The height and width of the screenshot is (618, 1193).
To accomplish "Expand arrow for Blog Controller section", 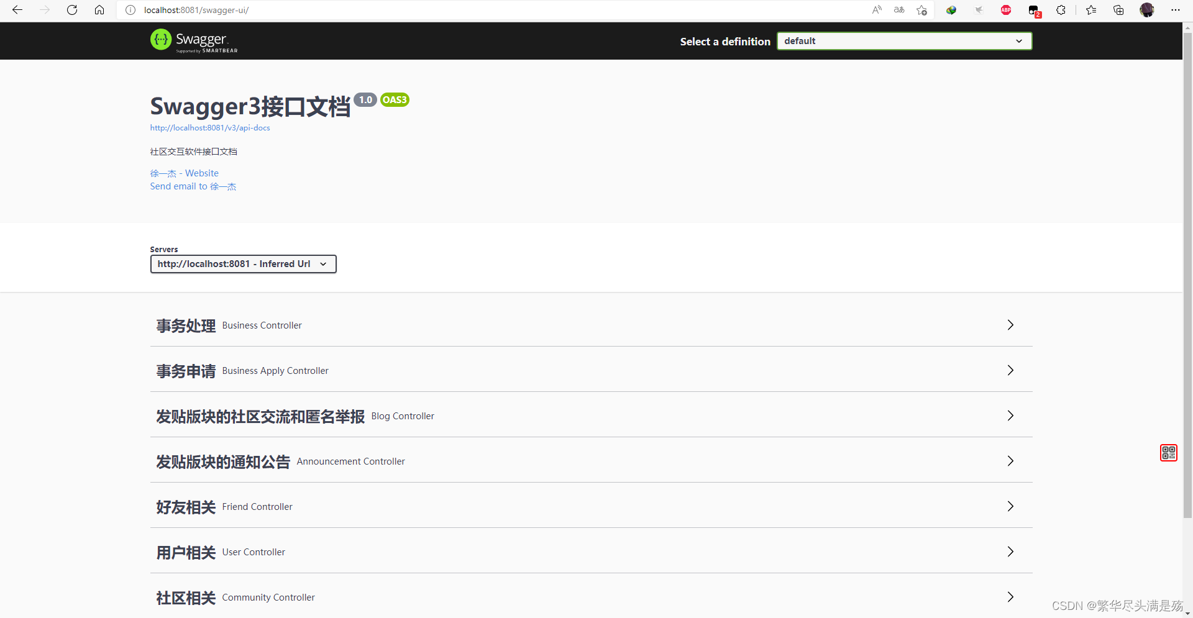I will pos(1010,416).
